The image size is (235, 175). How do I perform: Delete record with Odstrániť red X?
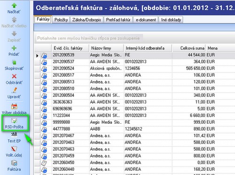(x=14, y=76)
